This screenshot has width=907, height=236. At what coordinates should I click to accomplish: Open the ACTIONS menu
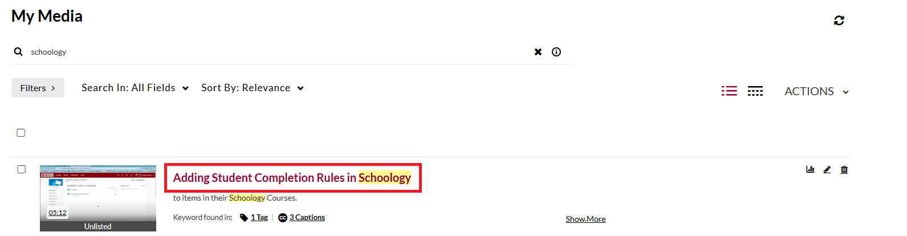coord(816,91)
